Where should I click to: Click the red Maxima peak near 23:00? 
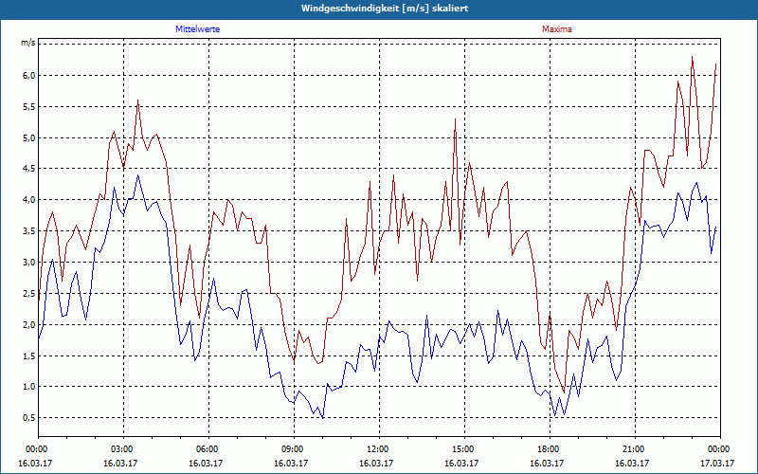coord(693,57)
